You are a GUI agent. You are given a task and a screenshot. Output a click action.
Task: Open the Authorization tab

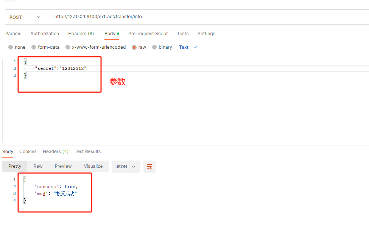45,34
